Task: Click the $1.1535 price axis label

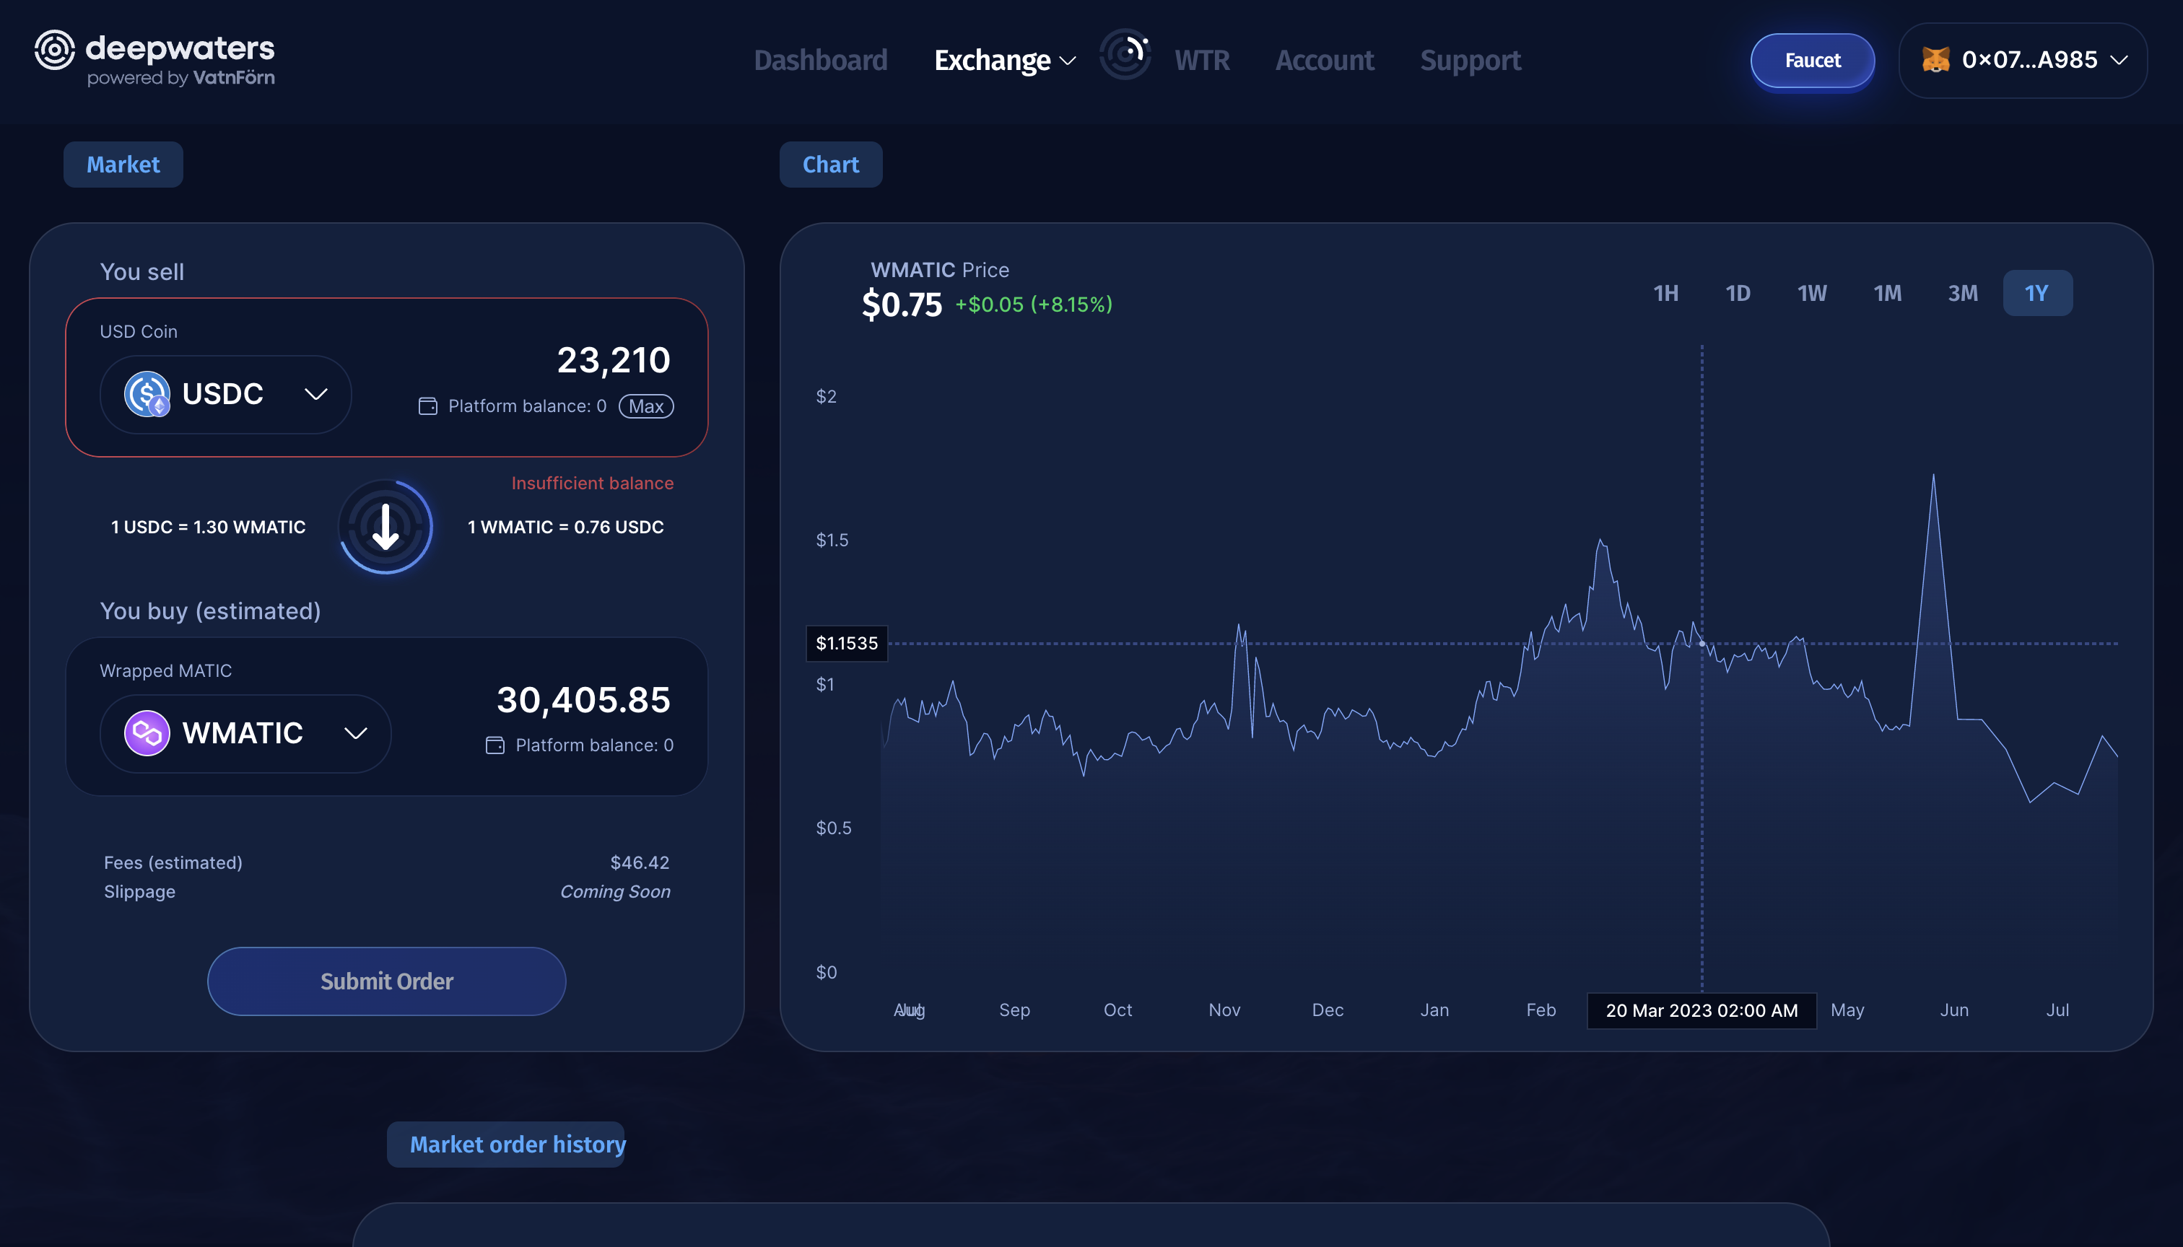Action: [x=847, y=643]
